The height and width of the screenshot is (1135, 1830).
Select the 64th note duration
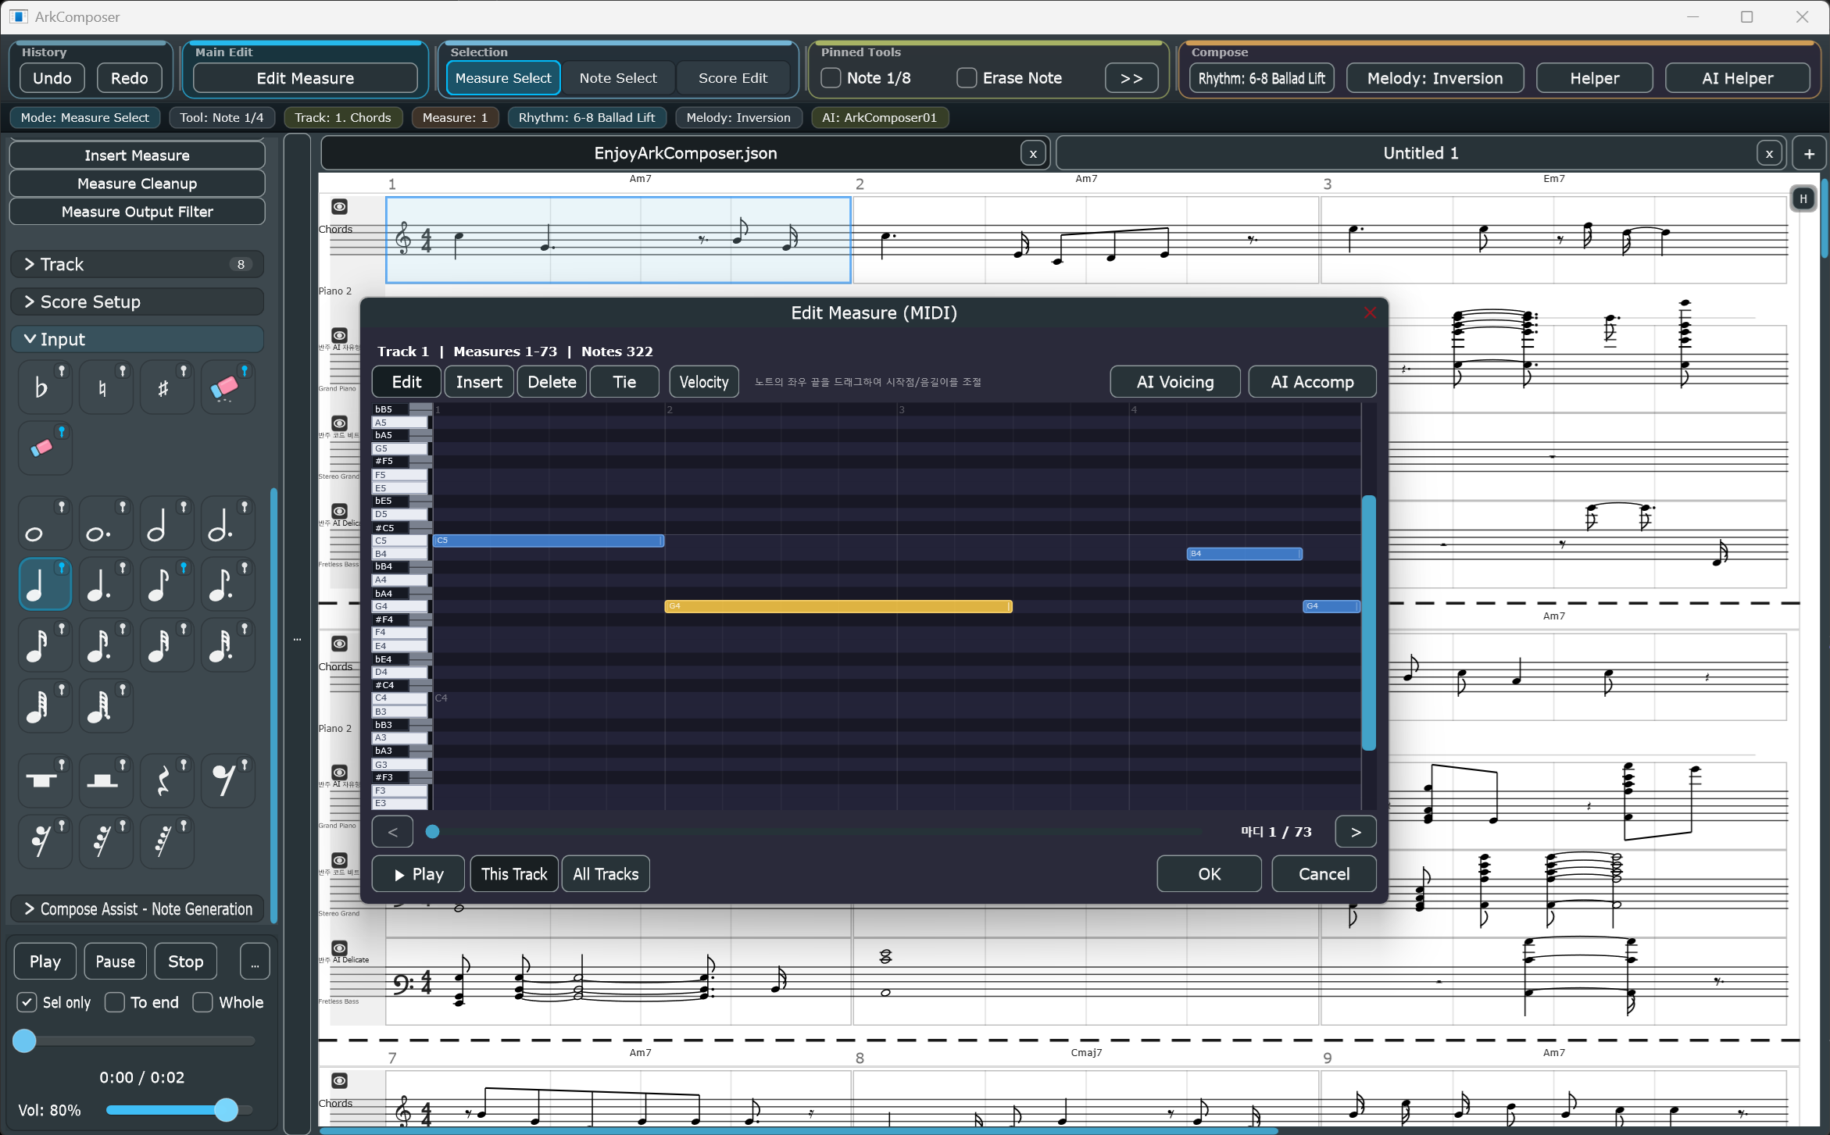[x=45, y=706]
